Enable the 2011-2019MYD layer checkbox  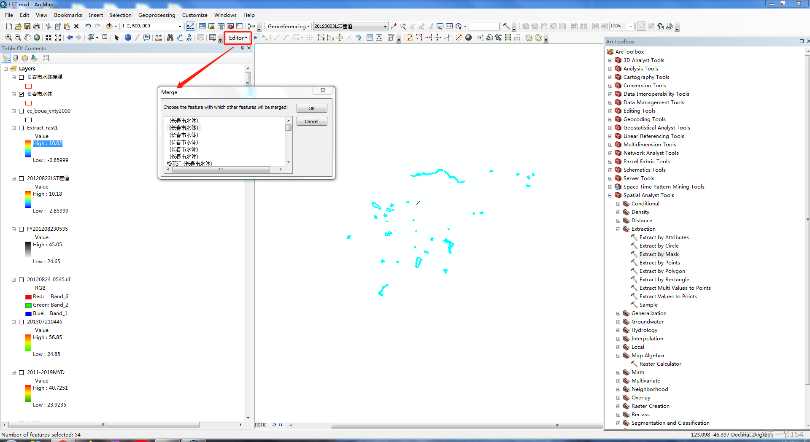21,372
